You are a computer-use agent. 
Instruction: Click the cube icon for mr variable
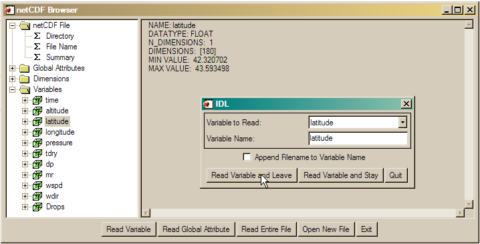click(37, 175)
